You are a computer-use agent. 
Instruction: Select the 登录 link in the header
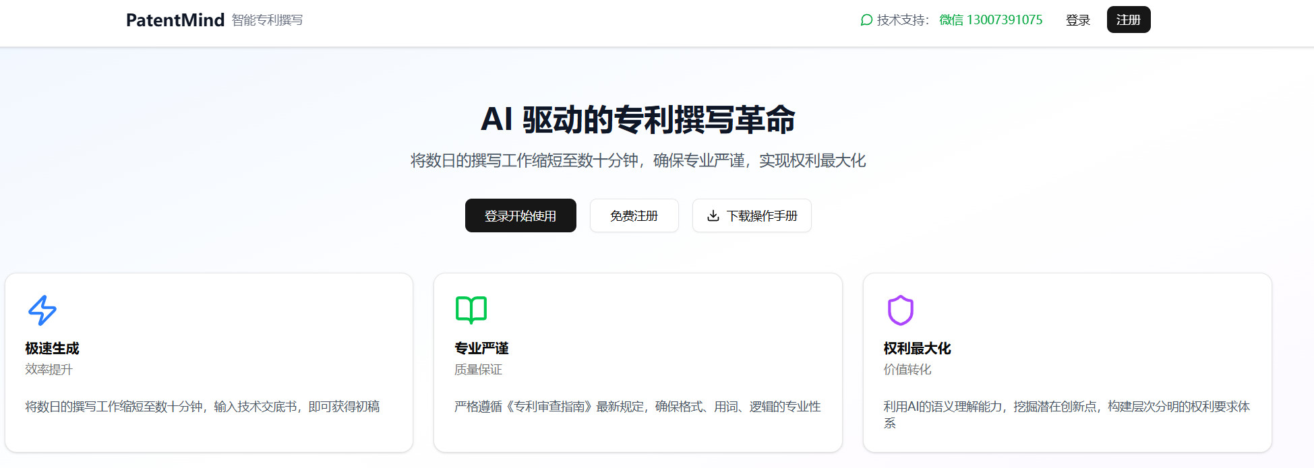pos(1077,20)
